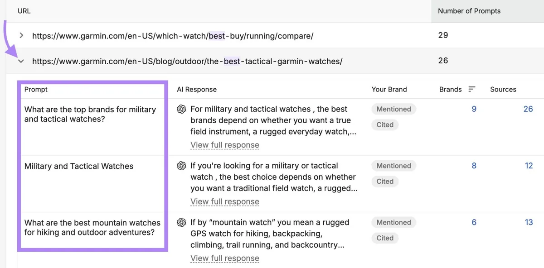Click ChatGPT icon beside 'If by mountain watch' response
The height and width of the screenshot is (268, 544).
click(182, 222)
